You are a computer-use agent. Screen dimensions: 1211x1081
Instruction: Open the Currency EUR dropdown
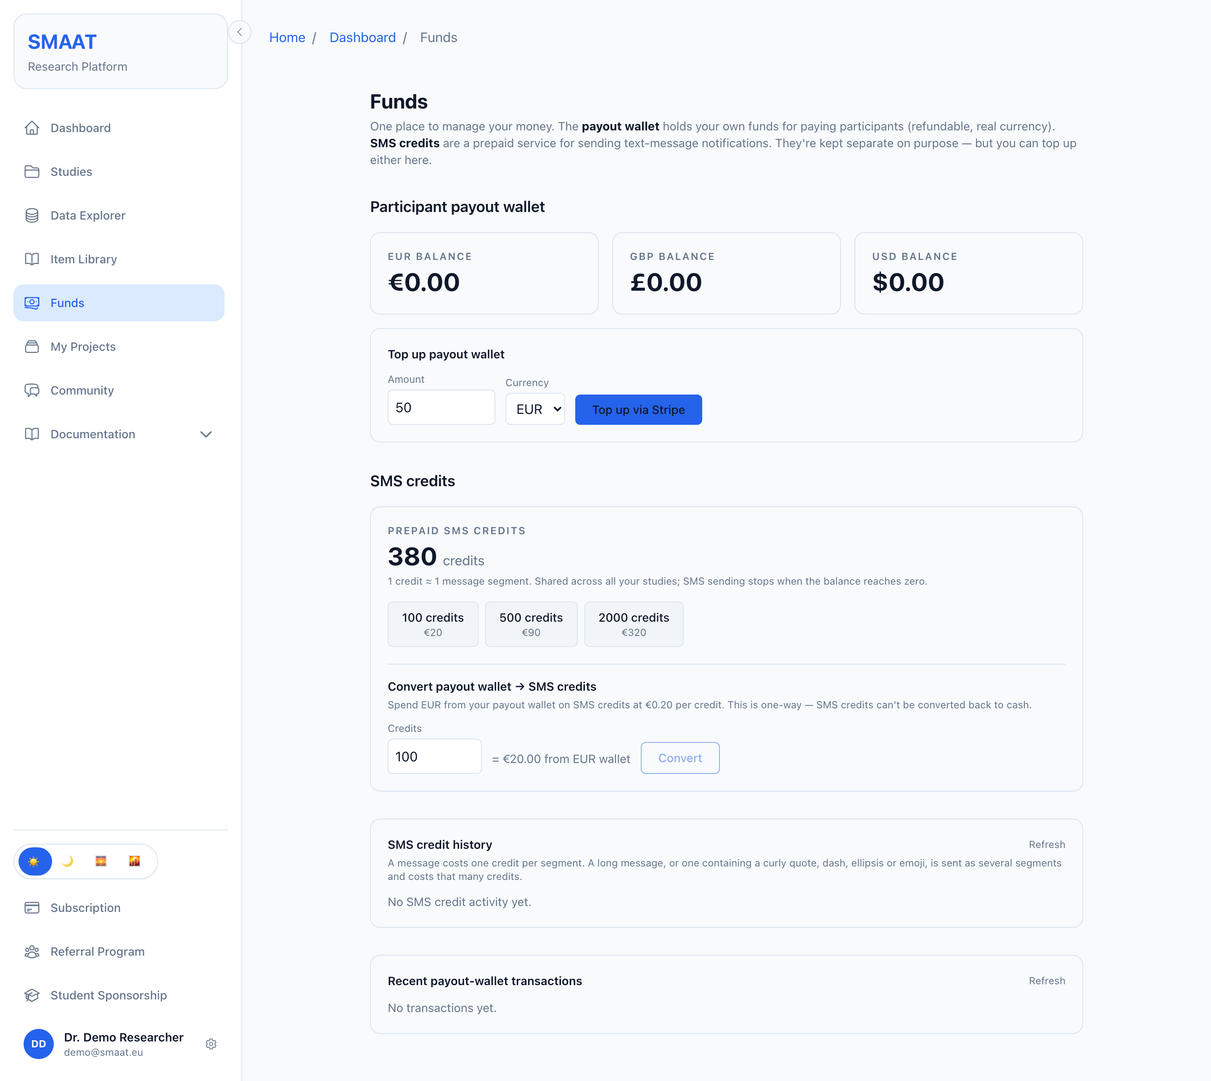point(535,409)
